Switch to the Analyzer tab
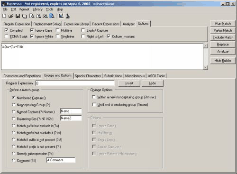237x174 pixels. click(128, 24)
